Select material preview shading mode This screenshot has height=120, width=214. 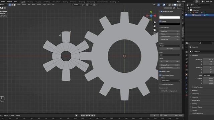pos(178,5)
